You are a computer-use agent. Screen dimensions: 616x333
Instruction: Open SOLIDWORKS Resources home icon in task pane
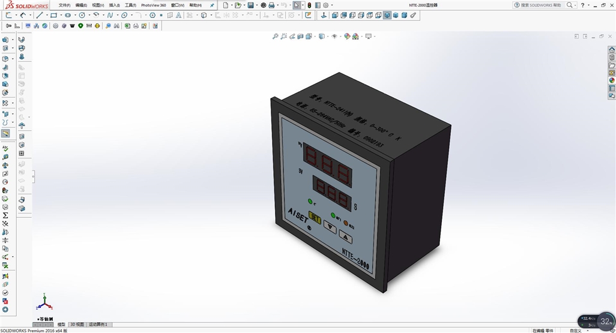tap(612, 50)
